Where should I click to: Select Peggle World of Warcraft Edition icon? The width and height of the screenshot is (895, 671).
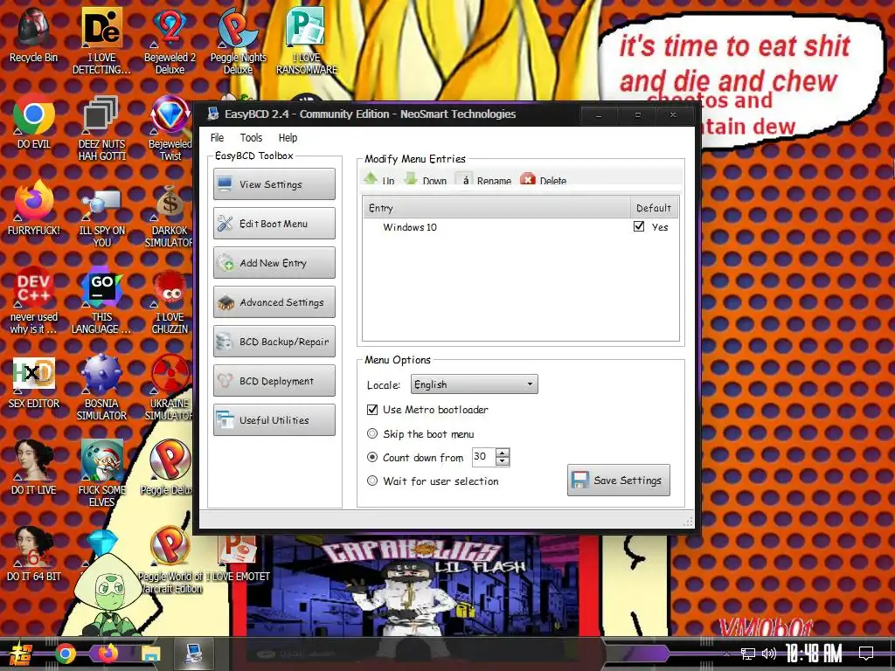coord(170,560)
